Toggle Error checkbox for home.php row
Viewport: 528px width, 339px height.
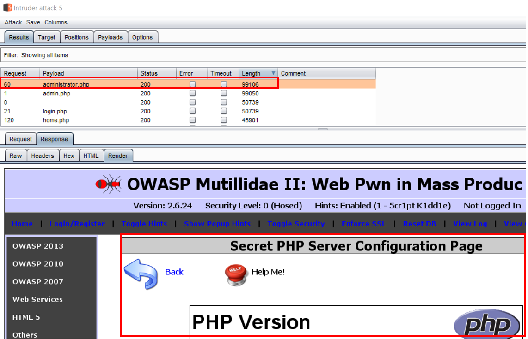[193, 119]
